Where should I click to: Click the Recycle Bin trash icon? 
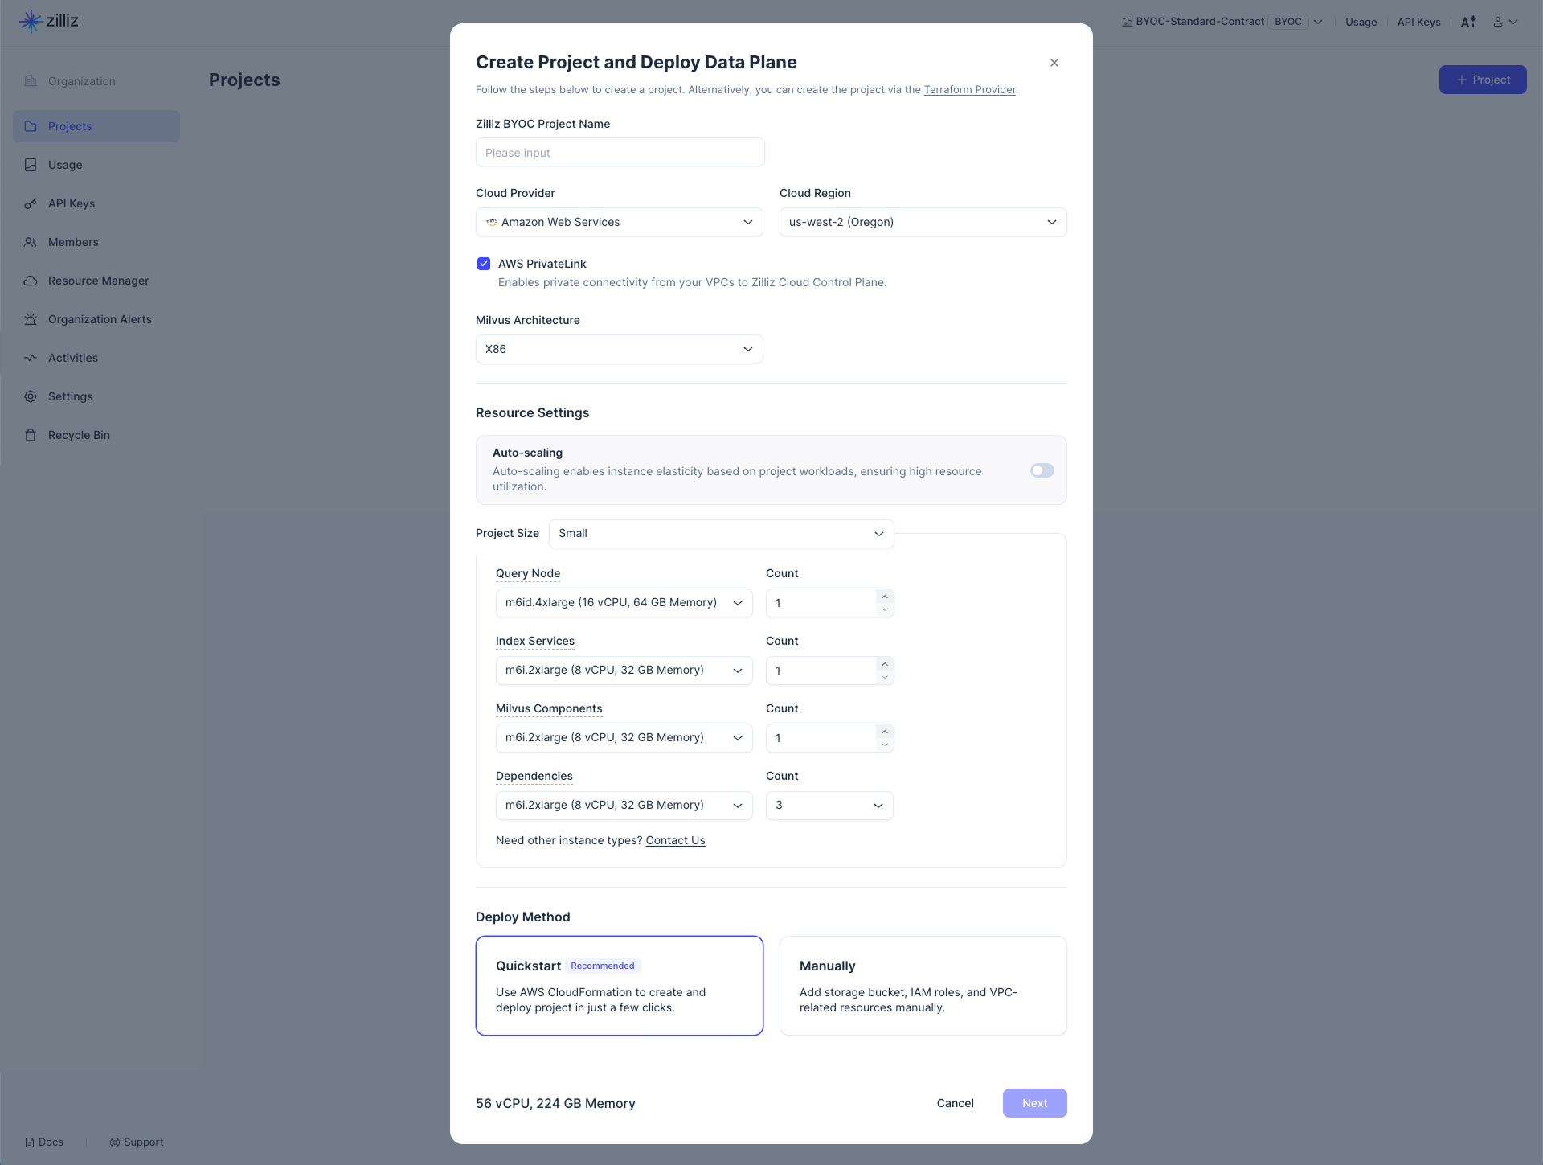(31, 435)
